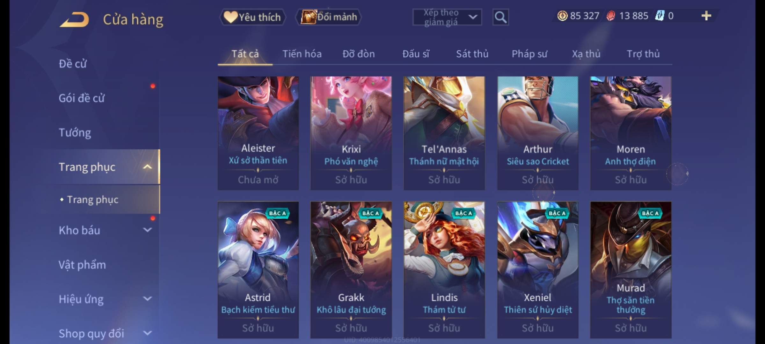The height and width of the screenshot is (344, 765).
Task: Expand the Shop quy đổi section
Action: 147,333
